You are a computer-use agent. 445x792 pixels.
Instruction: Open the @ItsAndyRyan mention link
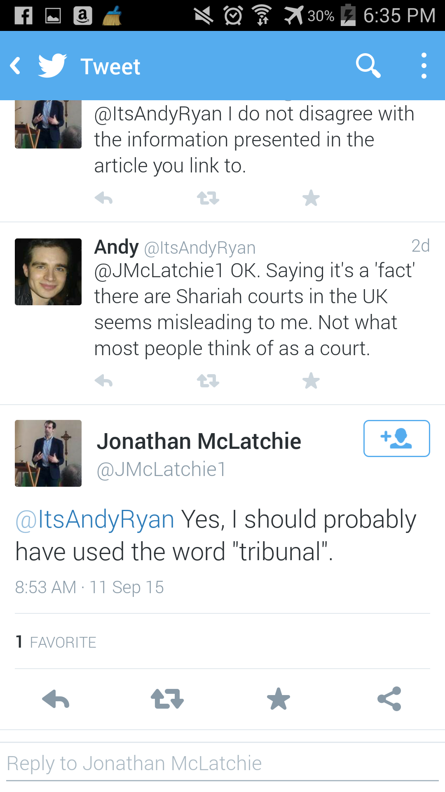(95, 519)
